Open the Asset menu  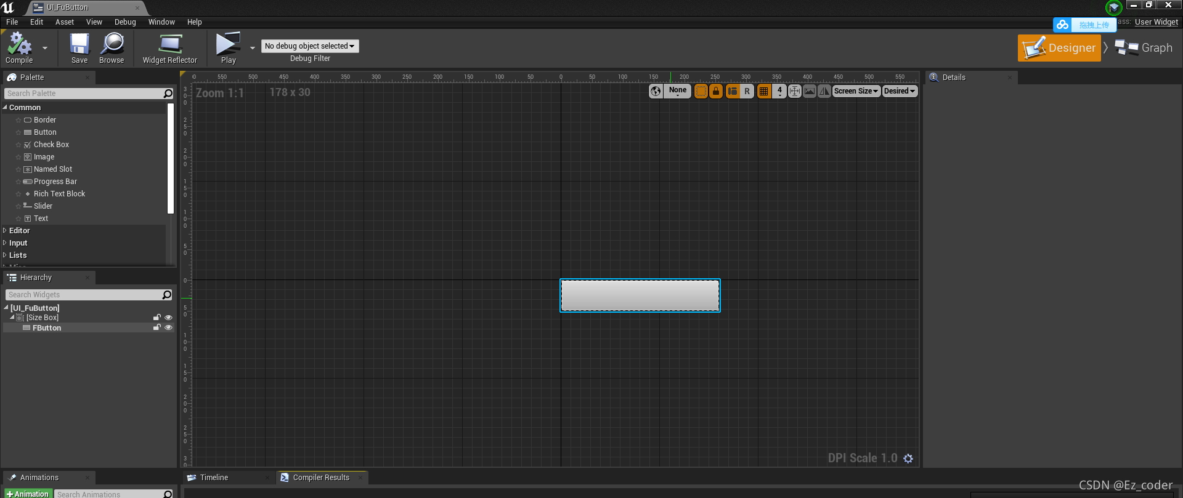click(65, 22)
